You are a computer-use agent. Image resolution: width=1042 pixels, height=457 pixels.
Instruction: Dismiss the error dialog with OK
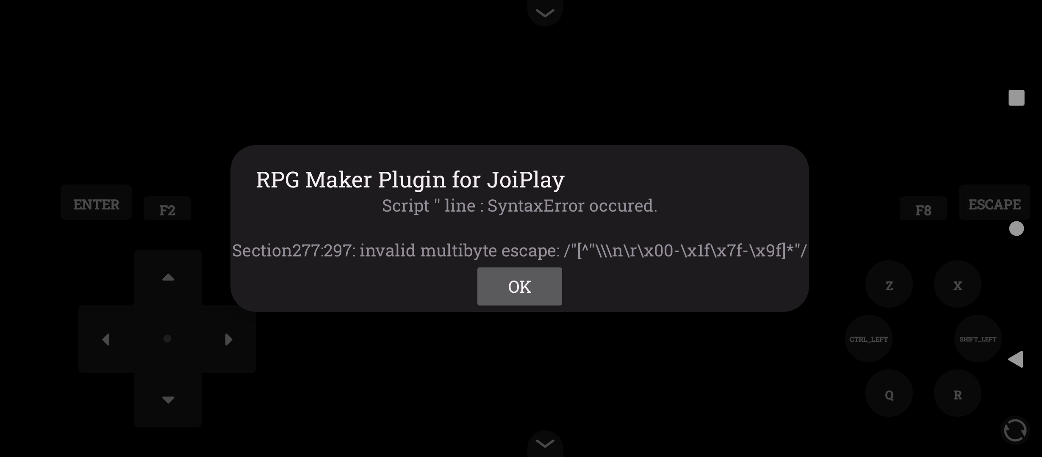(519, 286)
